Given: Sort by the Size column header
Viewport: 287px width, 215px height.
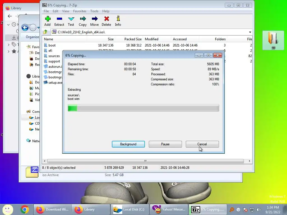Looking at the screenshot, I should 101,39.
